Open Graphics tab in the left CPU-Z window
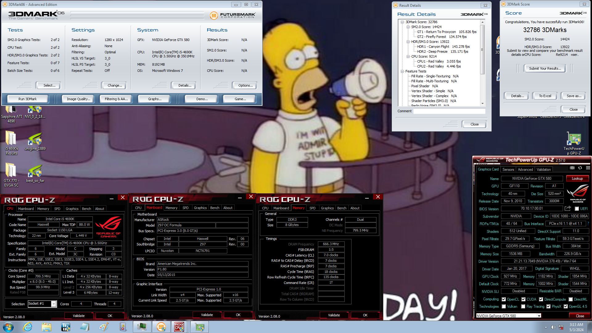The image size is (592, 333). click(72, 209)
